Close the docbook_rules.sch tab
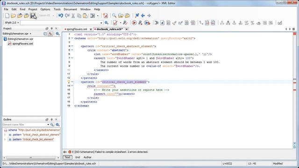This screenshot has height=168, width=299. [127, 29]
